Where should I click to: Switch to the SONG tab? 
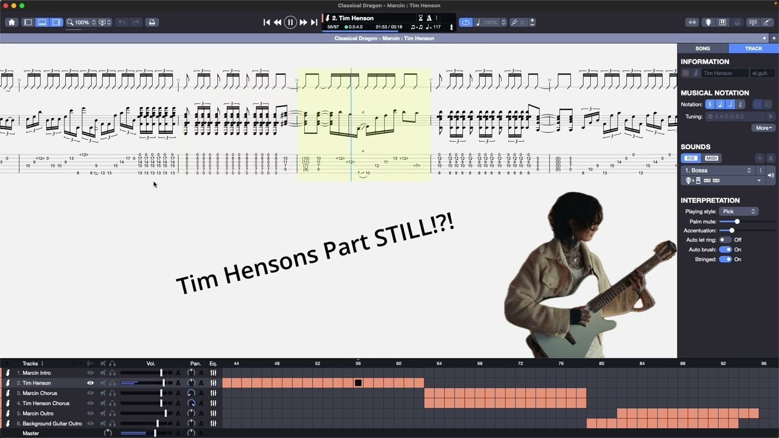(702, 49)
